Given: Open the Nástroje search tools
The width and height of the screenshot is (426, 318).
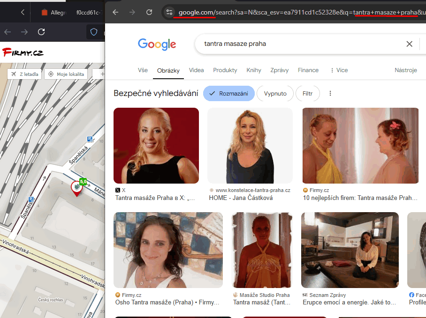Looking at the screenshot, I should (405, 70).
